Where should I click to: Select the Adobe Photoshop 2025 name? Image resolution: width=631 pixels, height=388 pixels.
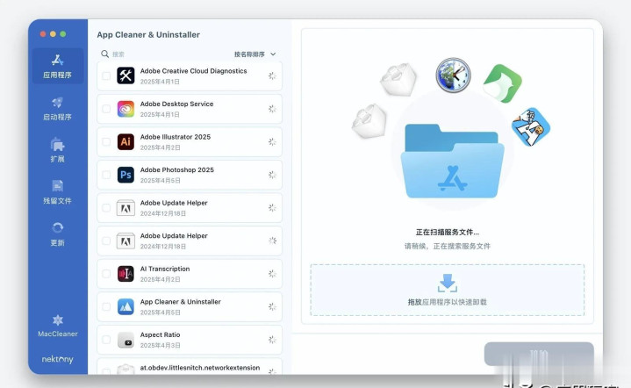tap(176, 169)
